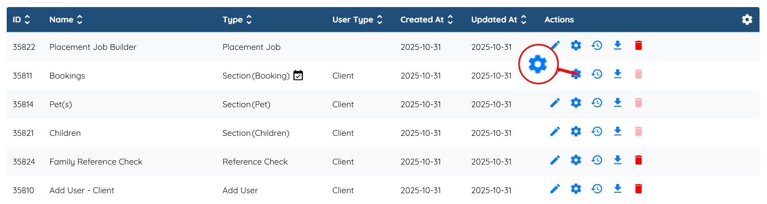Click the Family Reference Check name
The width and height of the screenshot is (767, 204).
pos(96,162)
